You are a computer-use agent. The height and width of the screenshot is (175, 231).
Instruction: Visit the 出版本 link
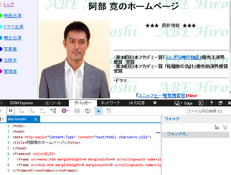click(x=10, y=60)
